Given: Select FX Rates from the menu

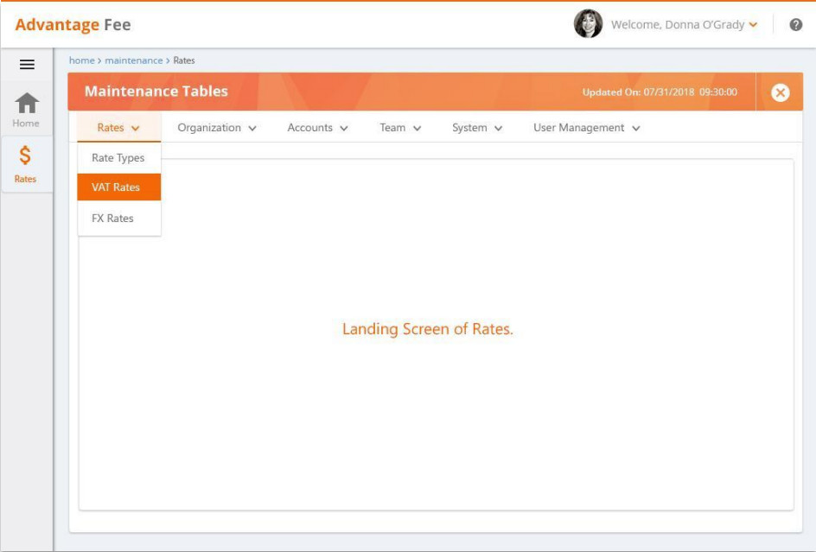Looking at the screenshot, I should (x=113, y=219).
